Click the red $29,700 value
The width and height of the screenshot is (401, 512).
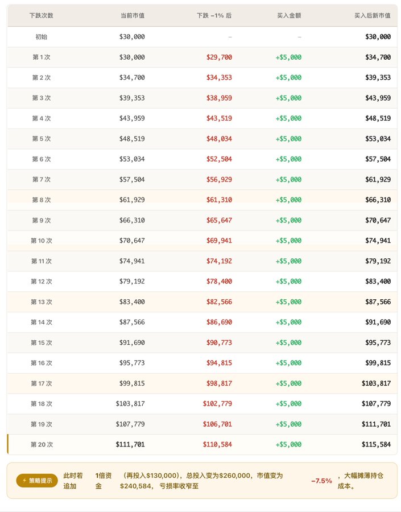219,57
